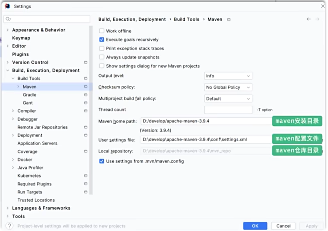Click project-level icon on Kubernetes row

click(x=86, y=176)
